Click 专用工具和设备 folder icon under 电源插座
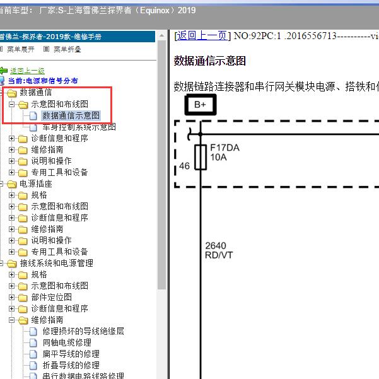 coord(23,252)
